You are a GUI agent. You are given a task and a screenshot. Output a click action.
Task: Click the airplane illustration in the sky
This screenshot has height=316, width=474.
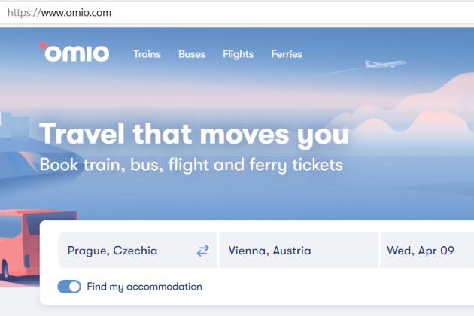pos(385,64)
